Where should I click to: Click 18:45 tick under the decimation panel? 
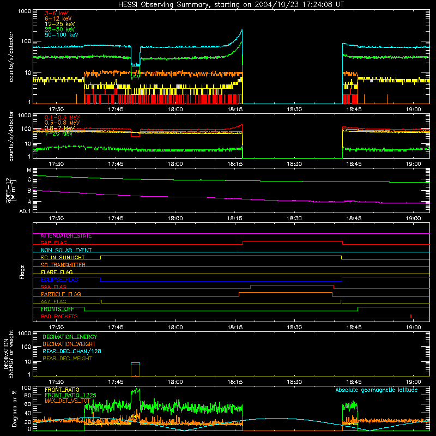pos(354,382)
